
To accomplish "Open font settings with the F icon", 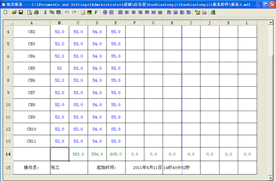I will [x=96, y=12].
